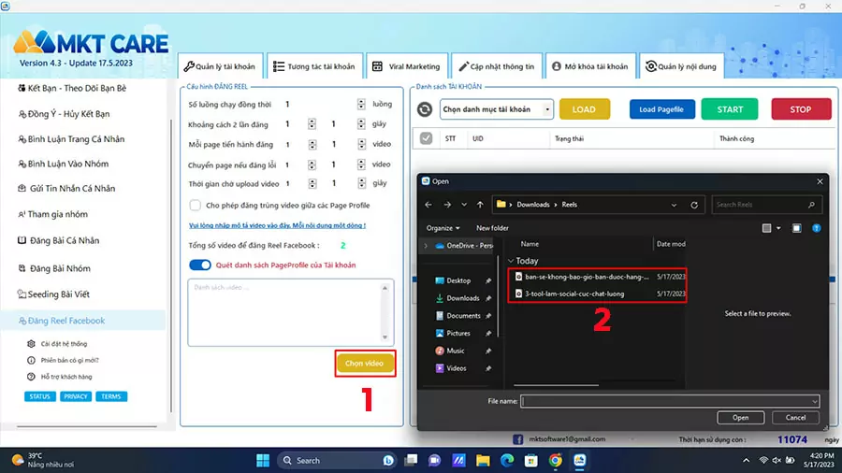Go up one folder level
The image size is (842, 473).
pos(480,205)
